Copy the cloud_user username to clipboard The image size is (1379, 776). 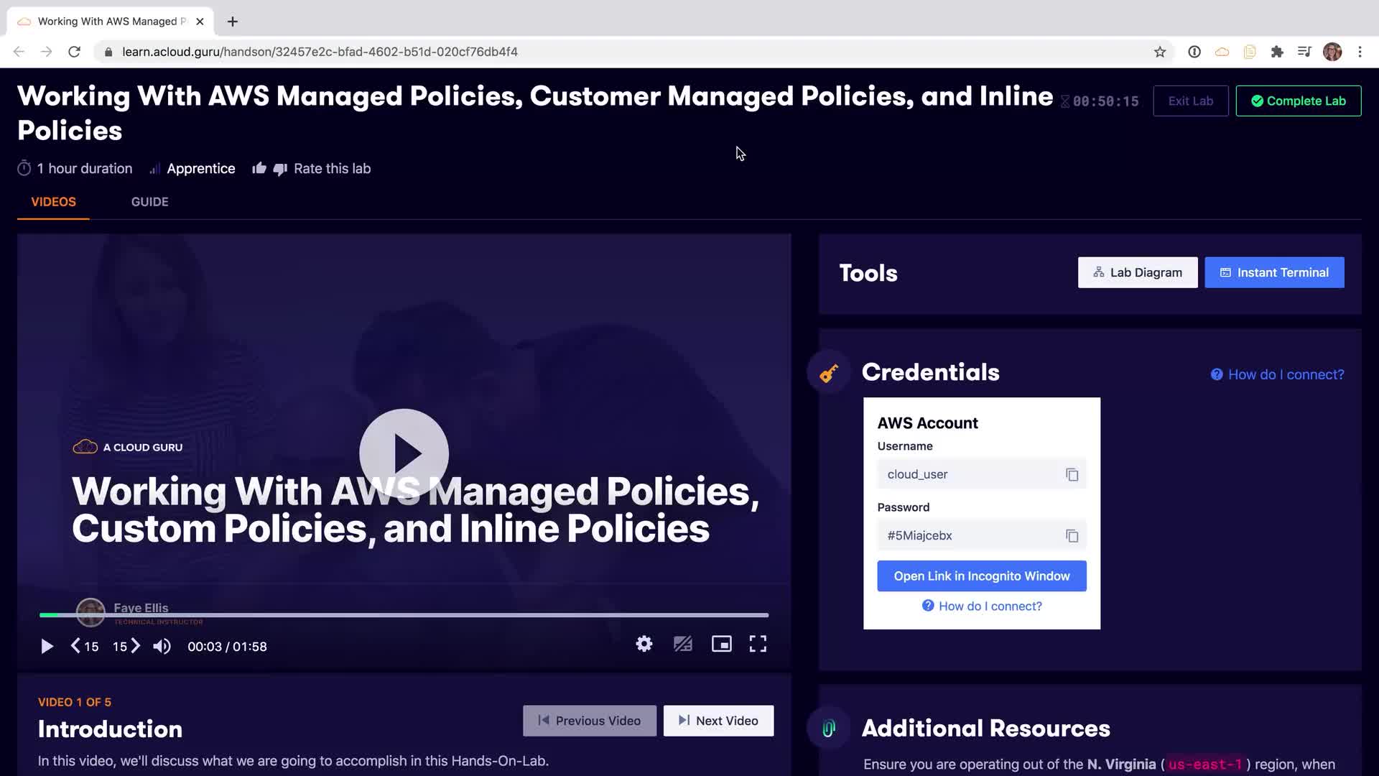pos(1072,475)
